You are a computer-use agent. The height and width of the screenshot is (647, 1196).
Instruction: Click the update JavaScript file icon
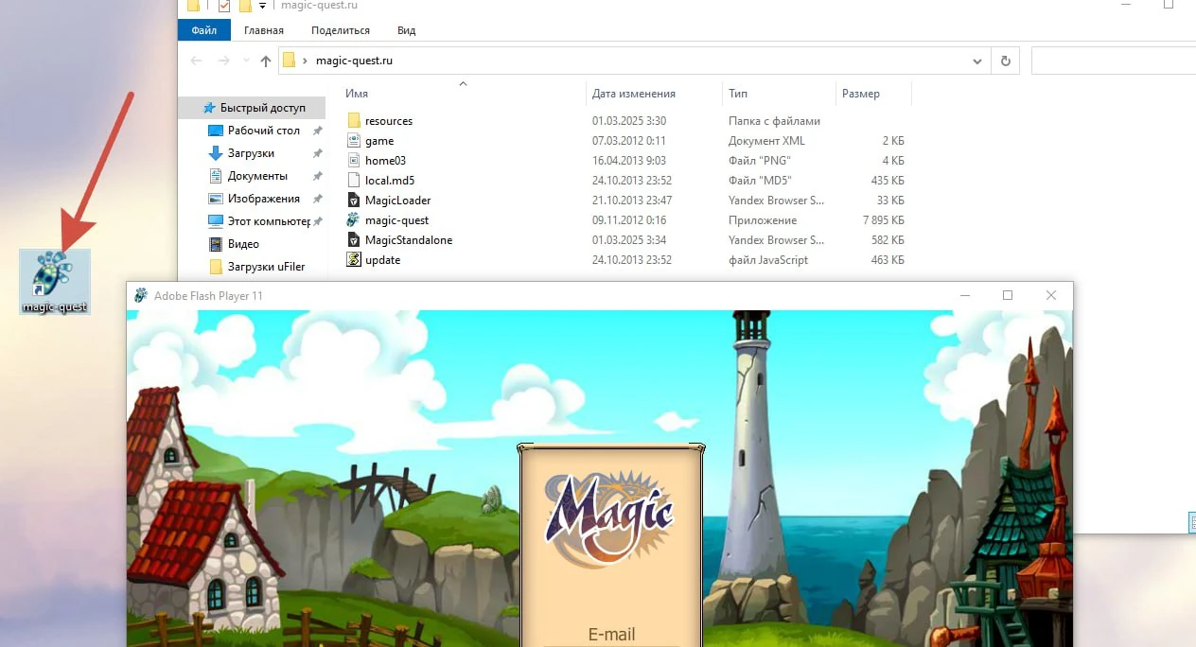(x=354, y=260)
